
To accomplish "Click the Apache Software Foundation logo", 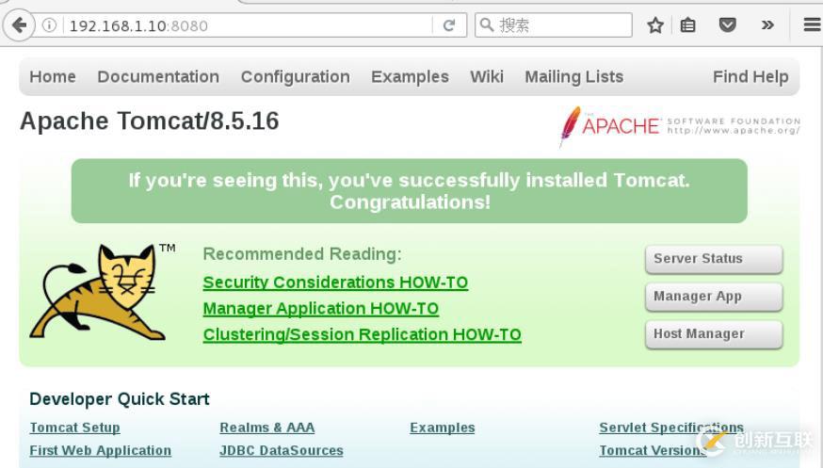I will pyautogui.click(x=679, y=125).
